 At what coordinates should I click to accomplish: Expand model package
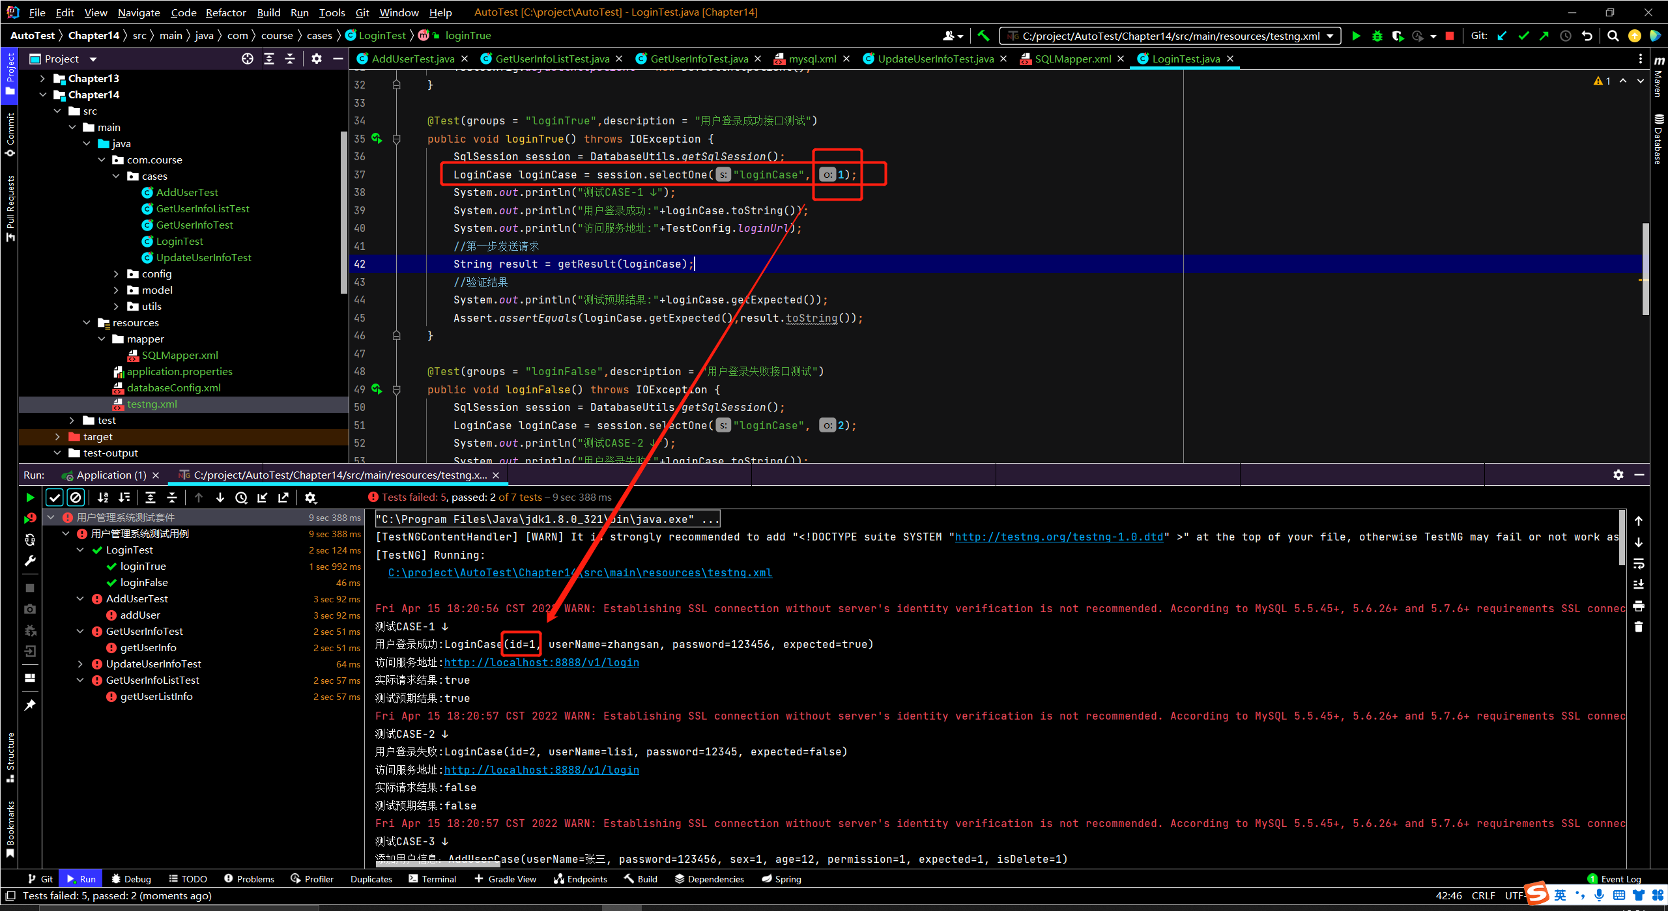(x=117, y=290)
